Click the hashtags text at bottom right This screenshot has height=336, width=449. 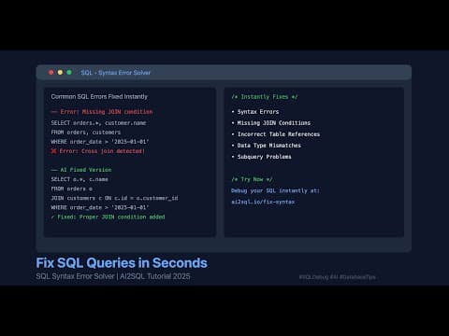tap(338, 277)
